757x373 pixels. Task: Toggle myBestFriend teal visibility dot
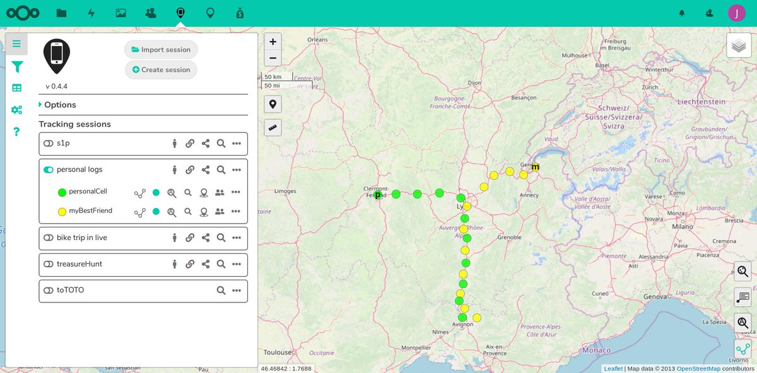click(x=156, y=212)
